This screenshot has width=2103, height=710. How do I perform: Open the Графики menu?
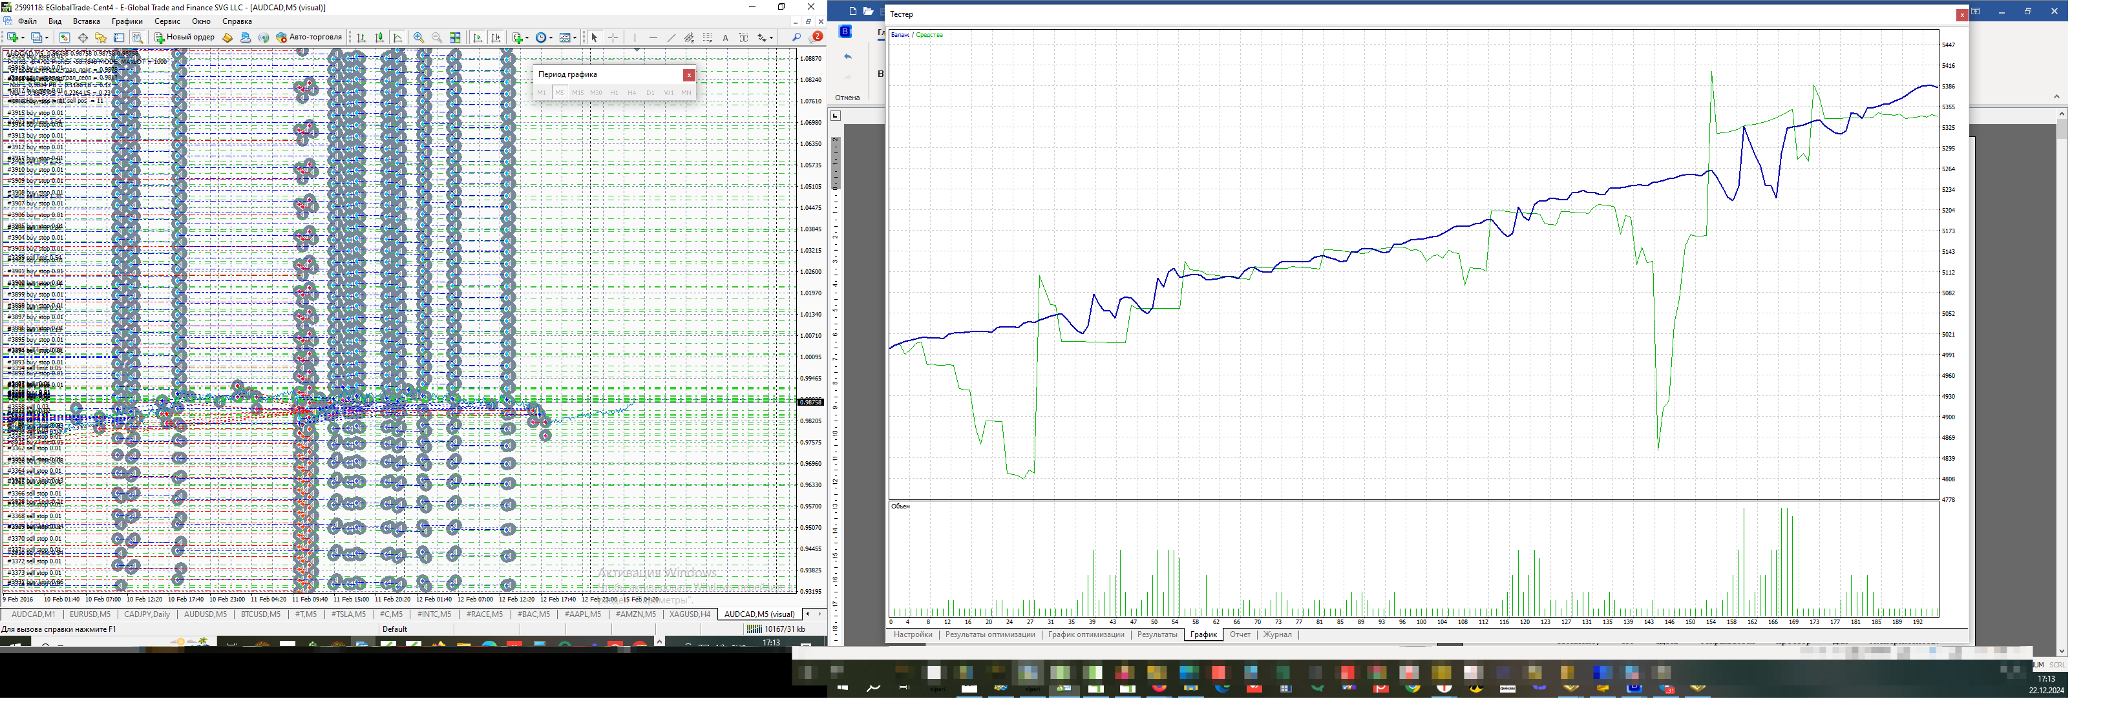pos(127,21)
